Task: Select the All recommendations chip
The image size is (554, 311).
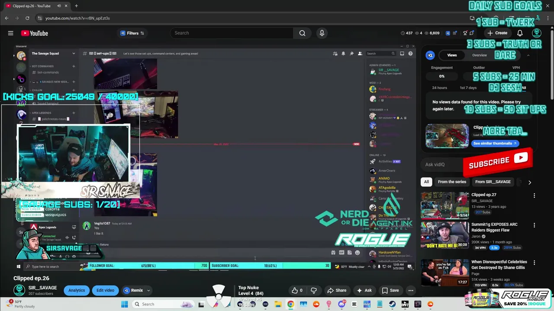Action: click(x=426, y=182)
